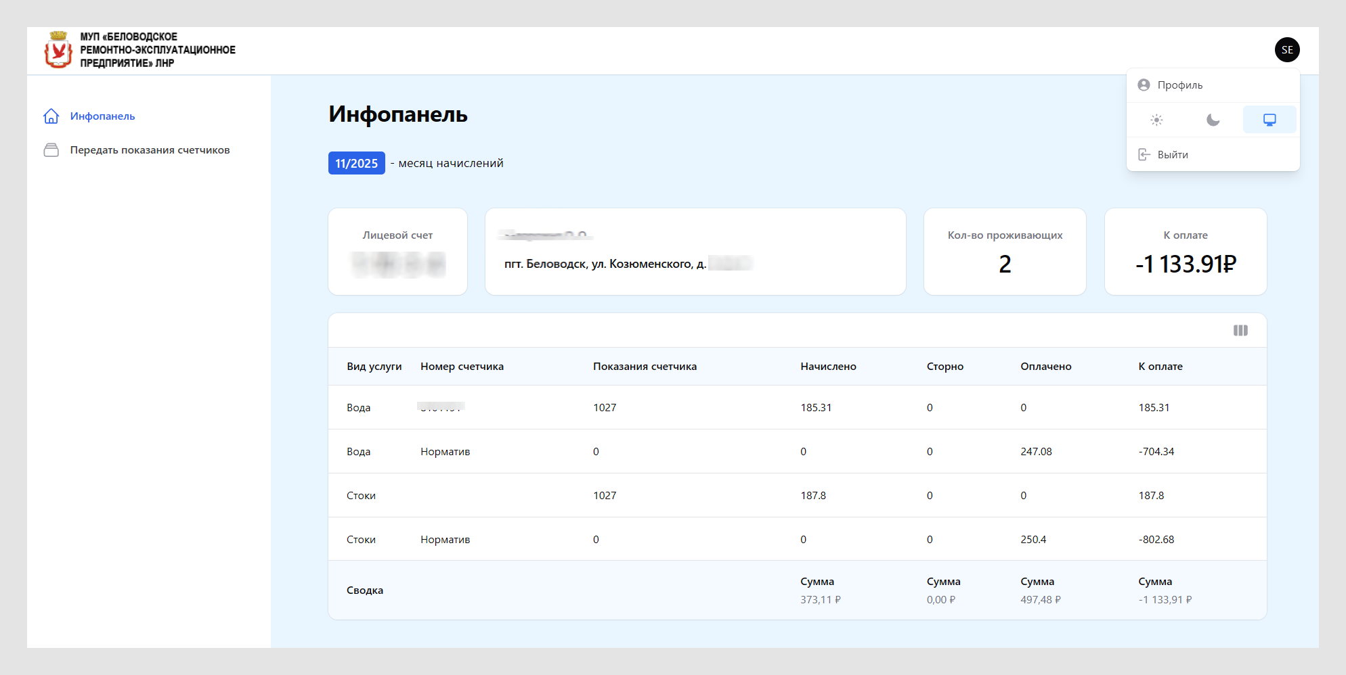This screenshot has width=1346, height=675.
Task: Click the К оплате balance card
Action: coord(1185,252)
